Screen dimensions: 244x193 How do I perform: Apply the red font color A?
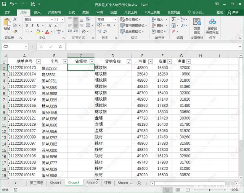(x=47, y=32)
